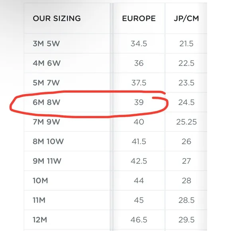
Task: Select the 3M 5W size row
Action: coord(115,43)
